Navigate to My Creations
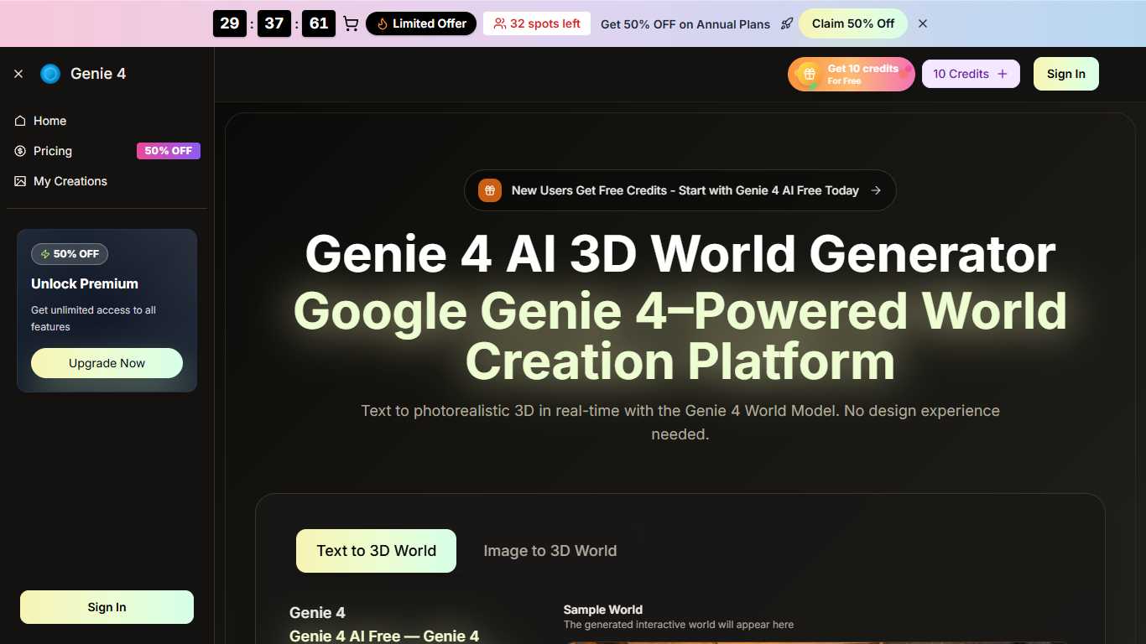The image size is (1146, 644). pyautogui.click(x=70, y=181)
